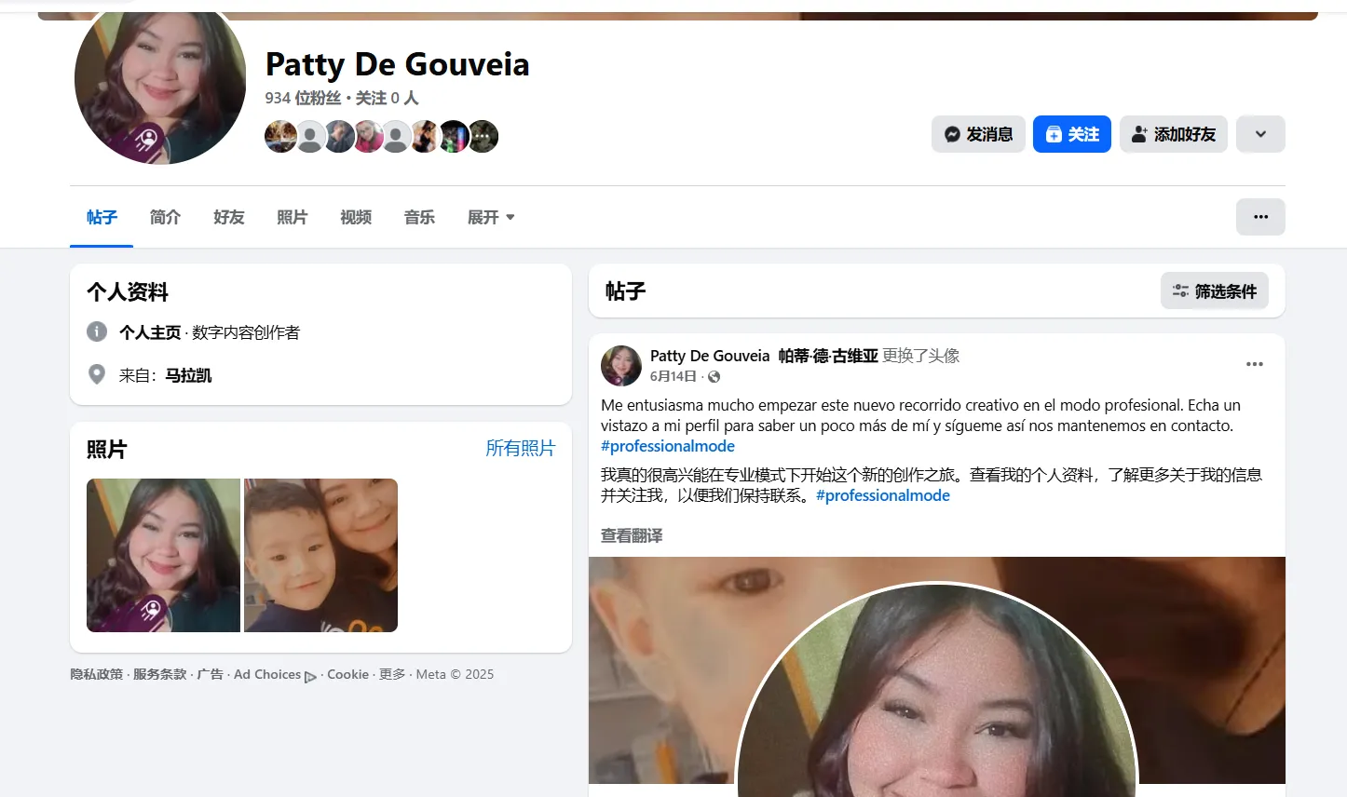Screen dimensions: 1347x797
Task: Open the first photo thumbnail in 照片 section
Action: click(163, 555)
